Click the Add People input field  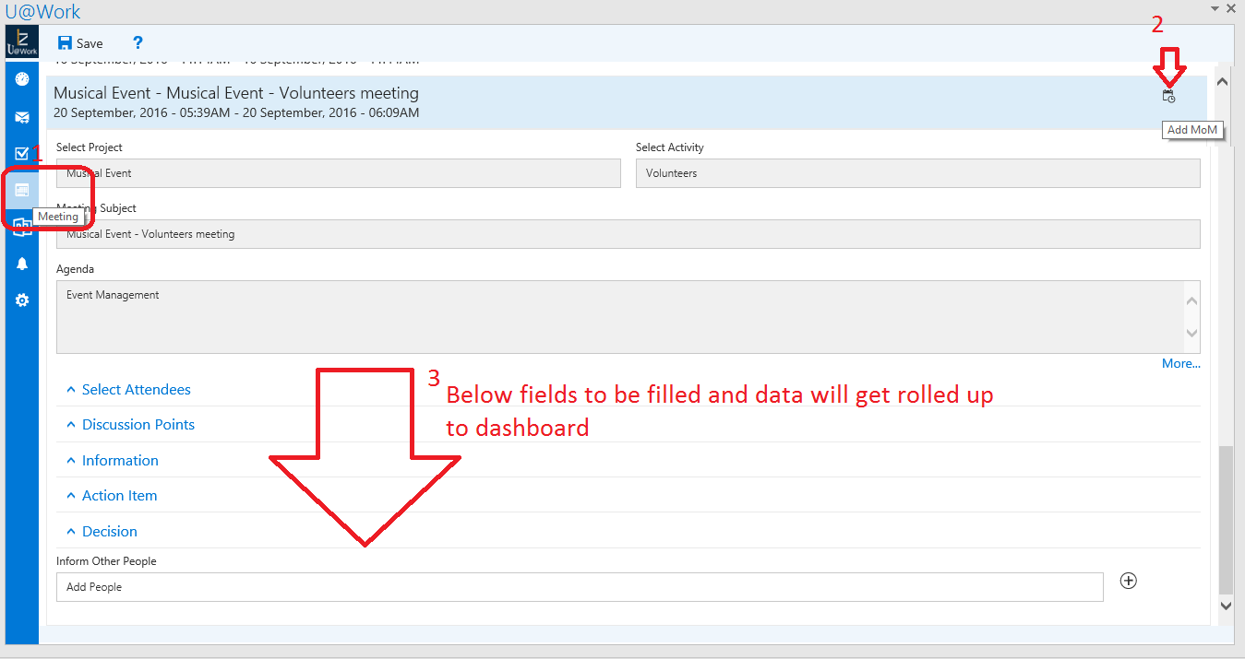[x=579, y=587]
